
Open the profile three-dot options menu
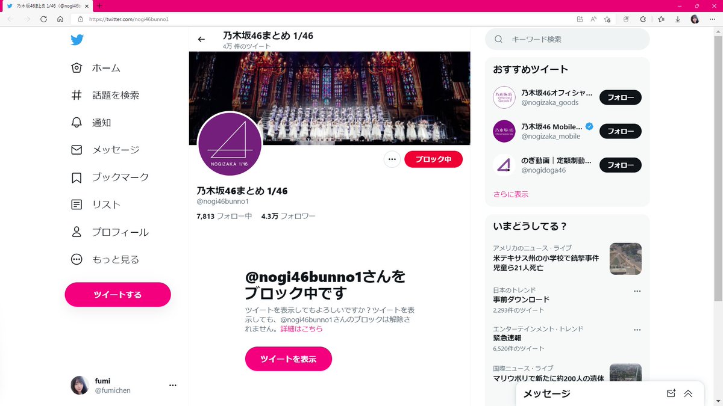pyautogui.click(x=392, y=159)
